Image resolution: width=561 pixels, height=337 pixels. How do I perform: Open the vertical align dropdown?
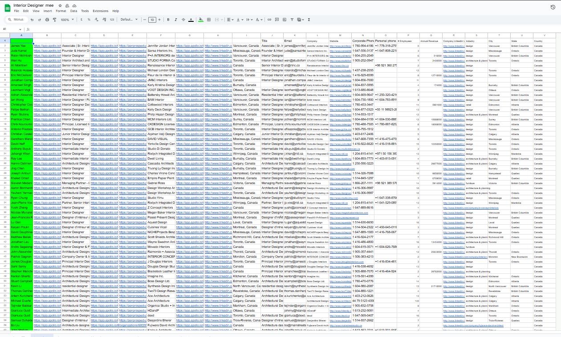coord(240,20)
